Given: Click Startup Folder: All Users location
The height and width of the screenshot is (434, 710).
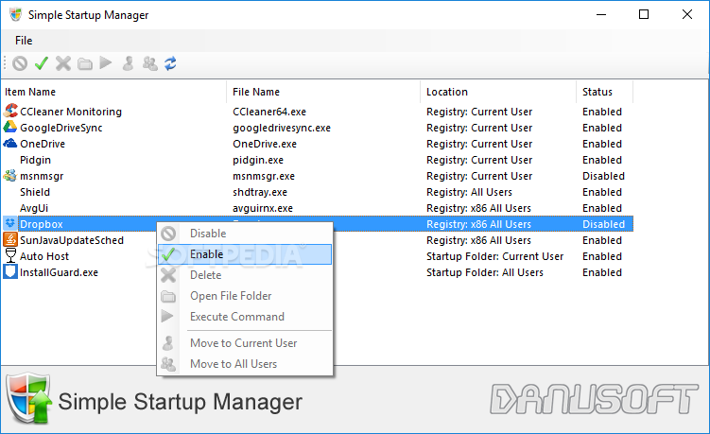Looking at the screenshot, I should [x=485, y=272].
